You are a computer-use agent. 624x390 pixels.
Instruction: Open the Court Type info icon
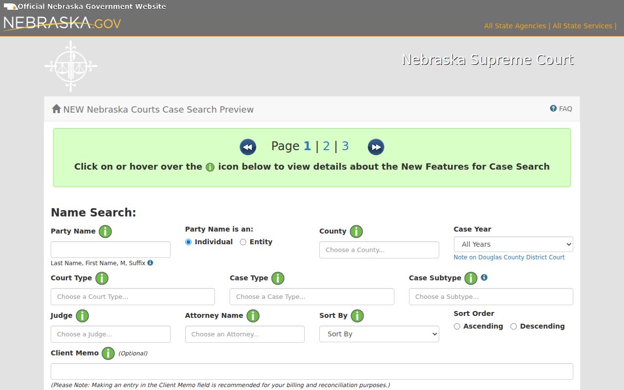click(102, 278)
